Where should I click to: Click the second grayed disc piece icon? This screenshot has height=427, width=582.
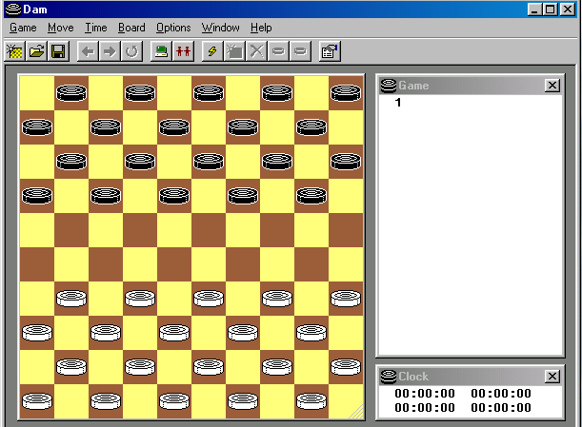(300, 51)
